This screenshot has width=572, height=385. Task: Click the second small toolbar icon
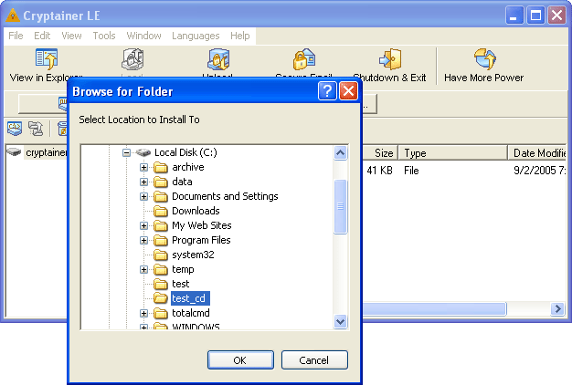coord(36,129)
